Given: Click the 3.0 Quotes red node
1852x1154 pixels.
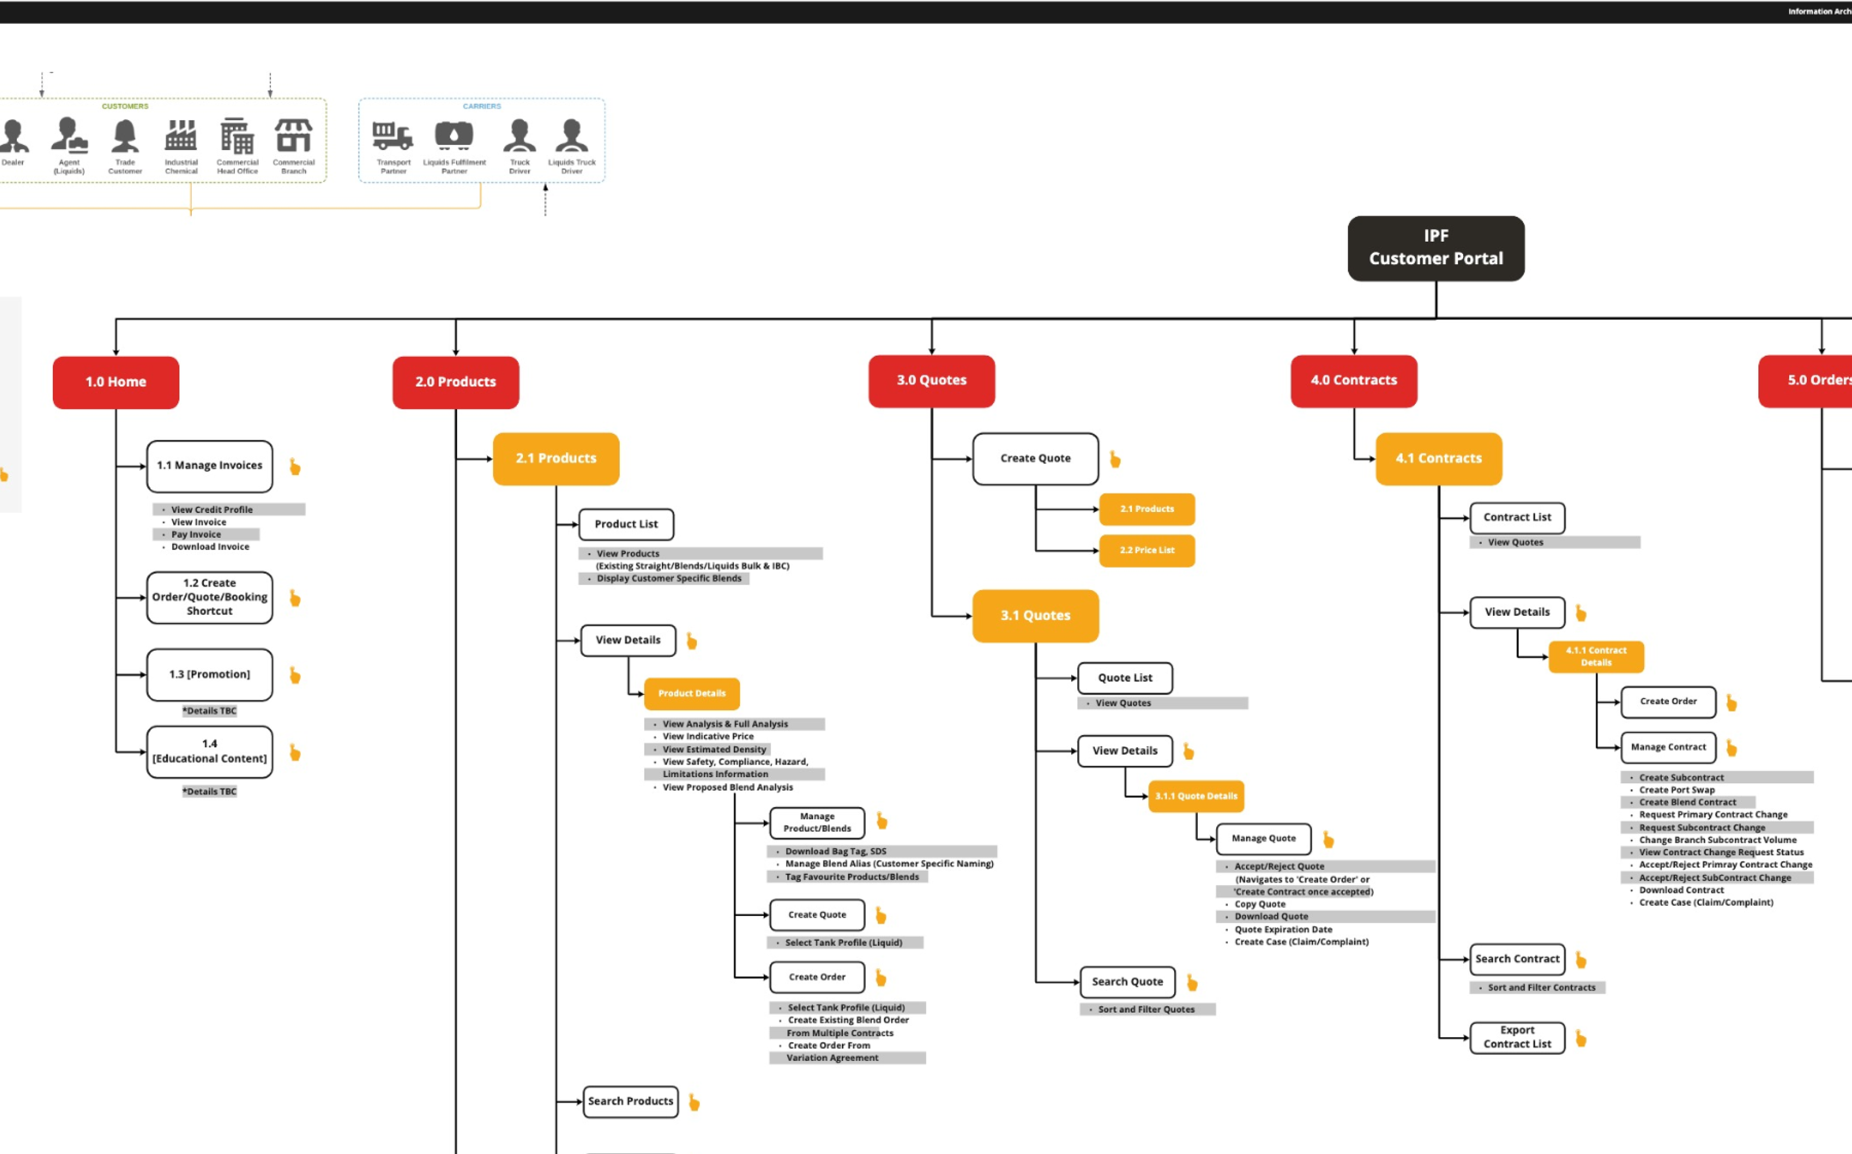Looking at the screenshot, I should 931,381.
